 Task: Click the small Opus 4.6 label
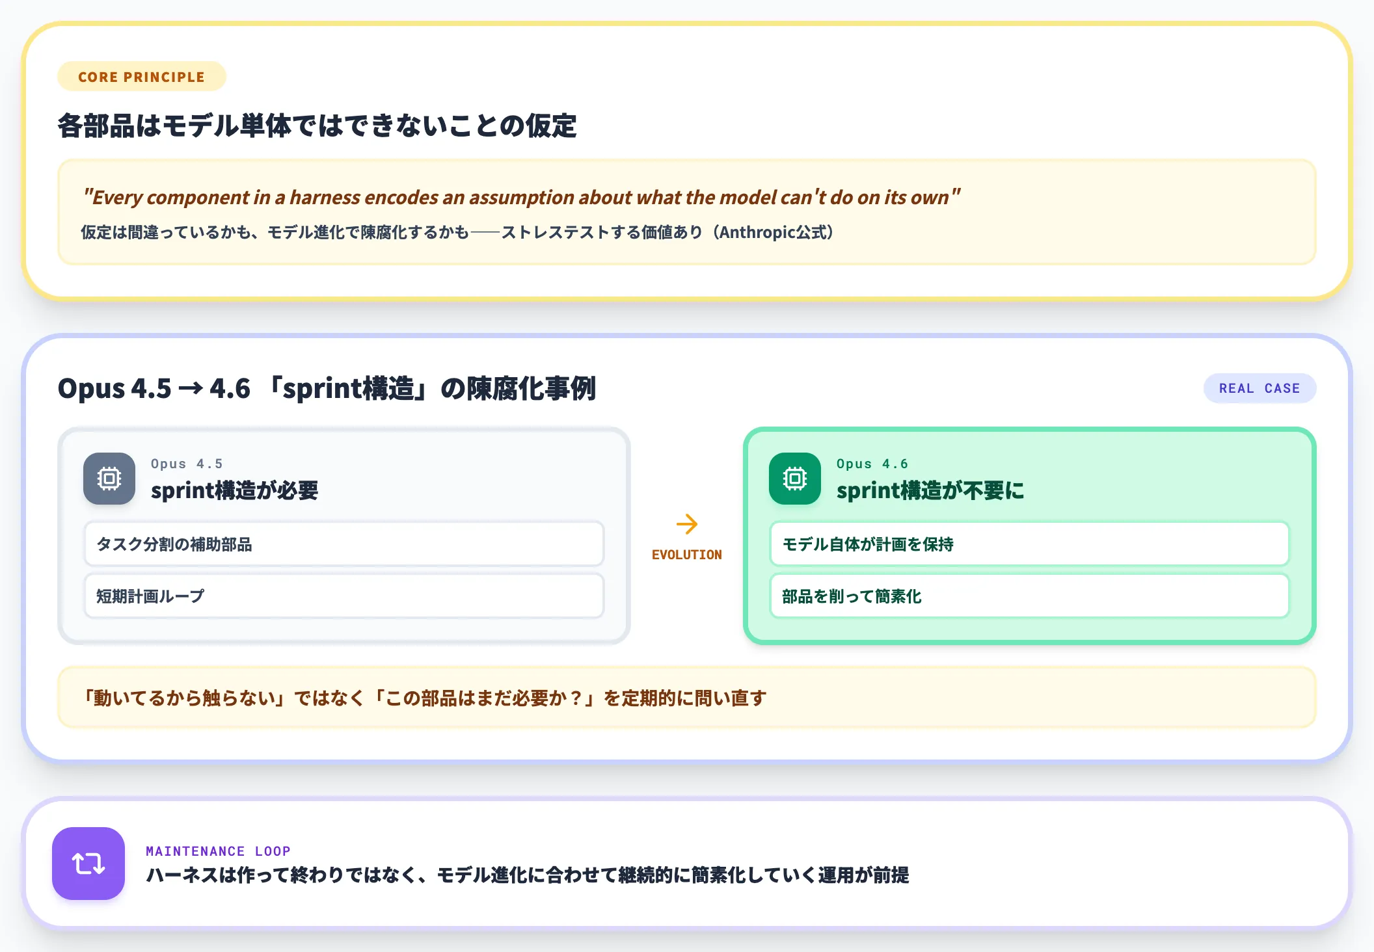click(872, 464)
